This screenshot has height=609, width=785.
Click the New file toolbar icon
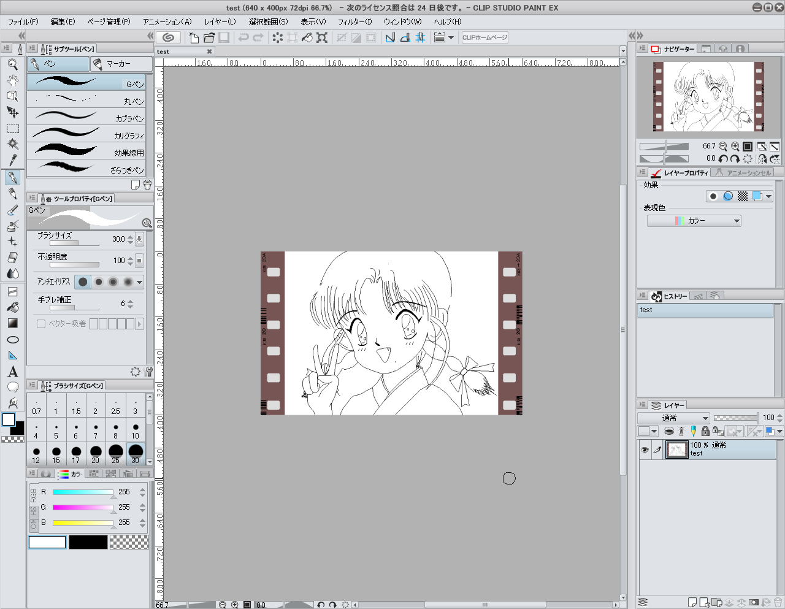[194, 37]
